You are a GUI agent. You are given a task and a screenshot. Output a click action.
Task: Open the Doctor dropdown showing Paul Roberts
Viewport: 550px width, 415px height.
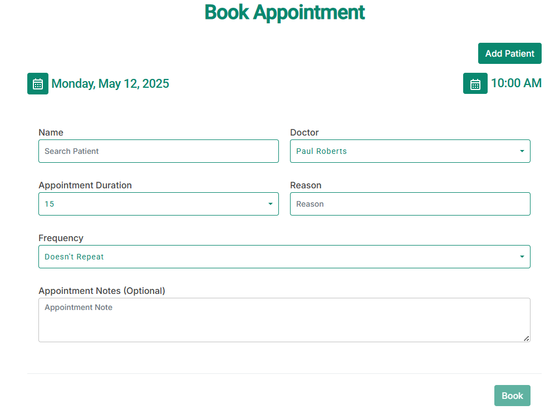[x=410, y=151]
